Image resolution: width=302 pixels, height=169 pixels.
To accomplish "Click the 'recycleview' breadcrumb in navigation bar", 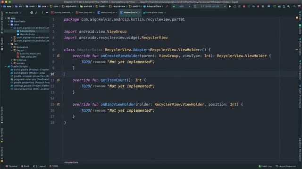I will [x=119, y=6].
